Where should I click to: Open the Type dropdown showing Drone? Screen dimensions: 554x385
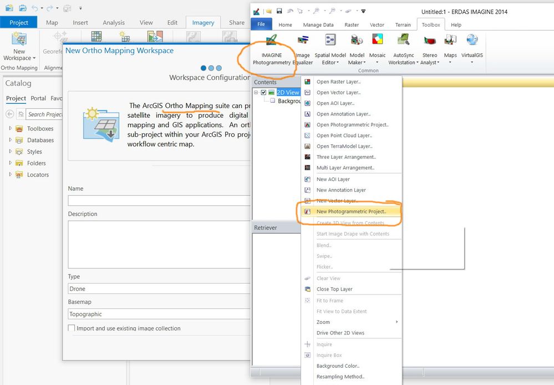pos(159,288)
